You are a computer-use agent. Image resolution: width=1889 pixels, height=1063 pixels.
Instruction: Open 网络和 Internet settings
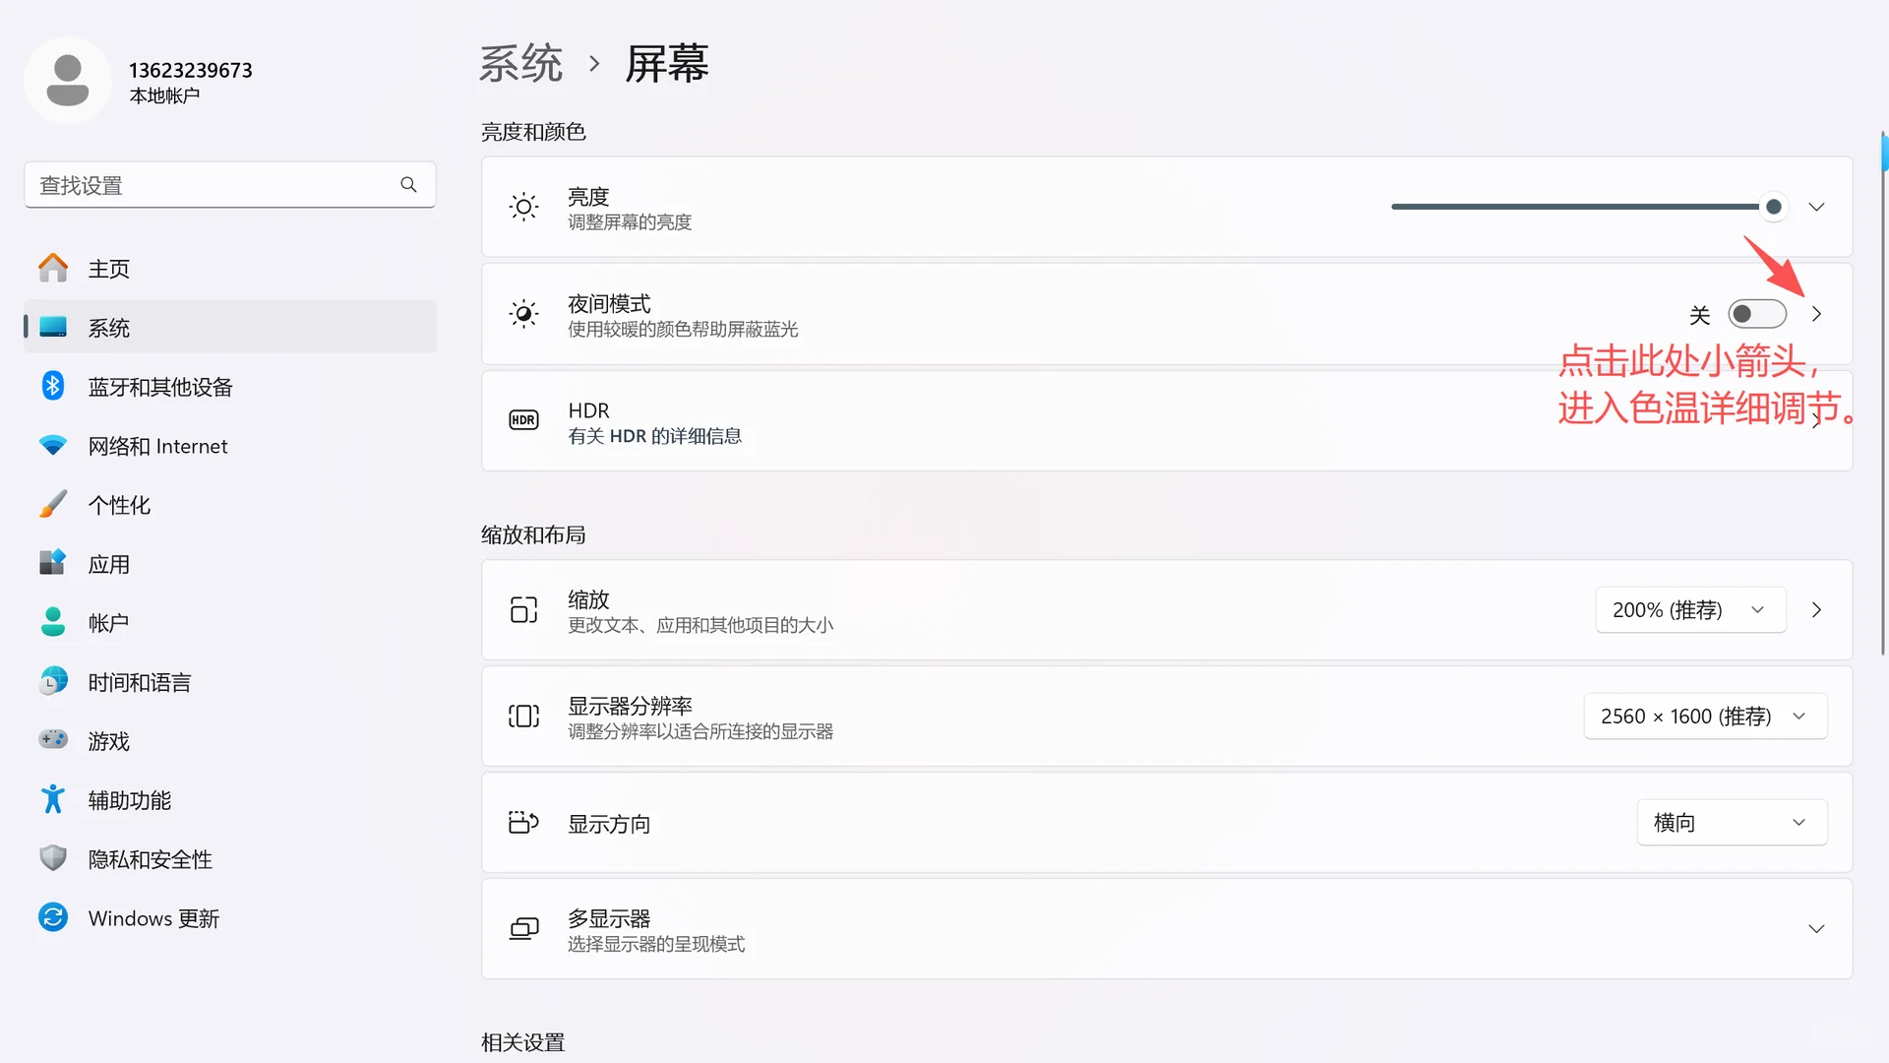pos(157,445)
